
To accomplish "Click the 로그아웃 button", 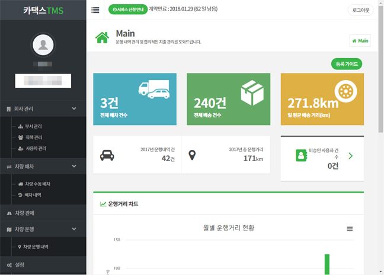I will click(360, 10).
